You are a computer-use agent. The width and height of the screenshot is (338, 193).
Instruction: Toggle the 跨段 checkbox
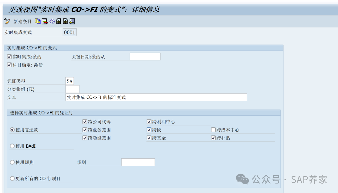[x=149, y=130]
